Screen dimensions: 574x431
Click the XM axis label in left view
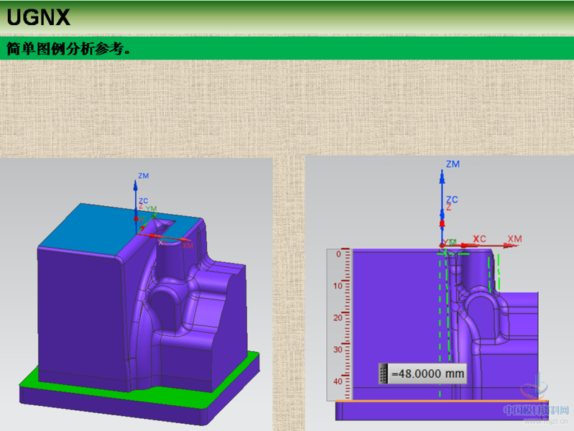pos(188,246)
